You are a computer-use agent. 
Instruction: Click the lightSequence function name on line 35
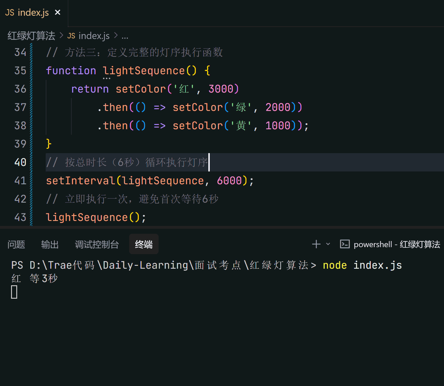click(x=144, y=71)
